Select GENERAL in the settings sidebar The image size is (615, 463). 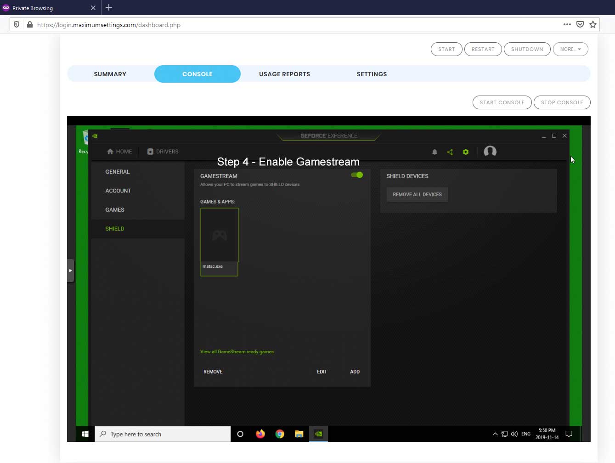(x=118, y=172)
